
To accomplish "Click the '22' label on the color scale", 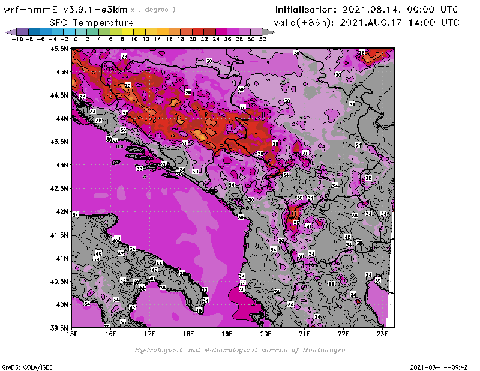I will click(204, 39).
